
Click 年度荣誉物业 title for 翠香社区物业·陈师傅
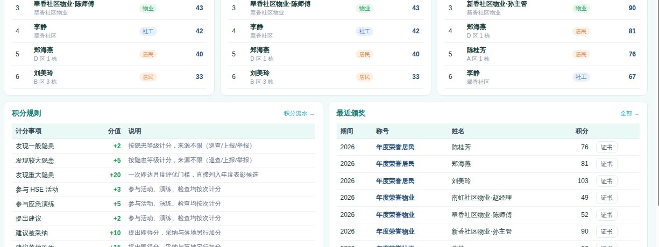point(395,215)
